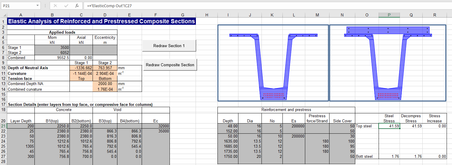Click the Enter checkmark icon in formula bar
The image size is (452, 165).
point(66,6)
